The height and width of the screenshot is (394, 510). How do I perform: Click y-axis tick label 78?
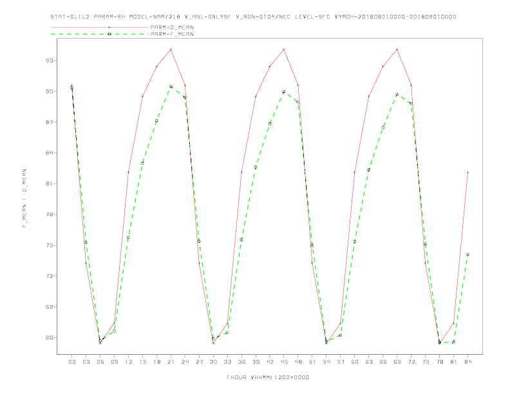(50, 214)
